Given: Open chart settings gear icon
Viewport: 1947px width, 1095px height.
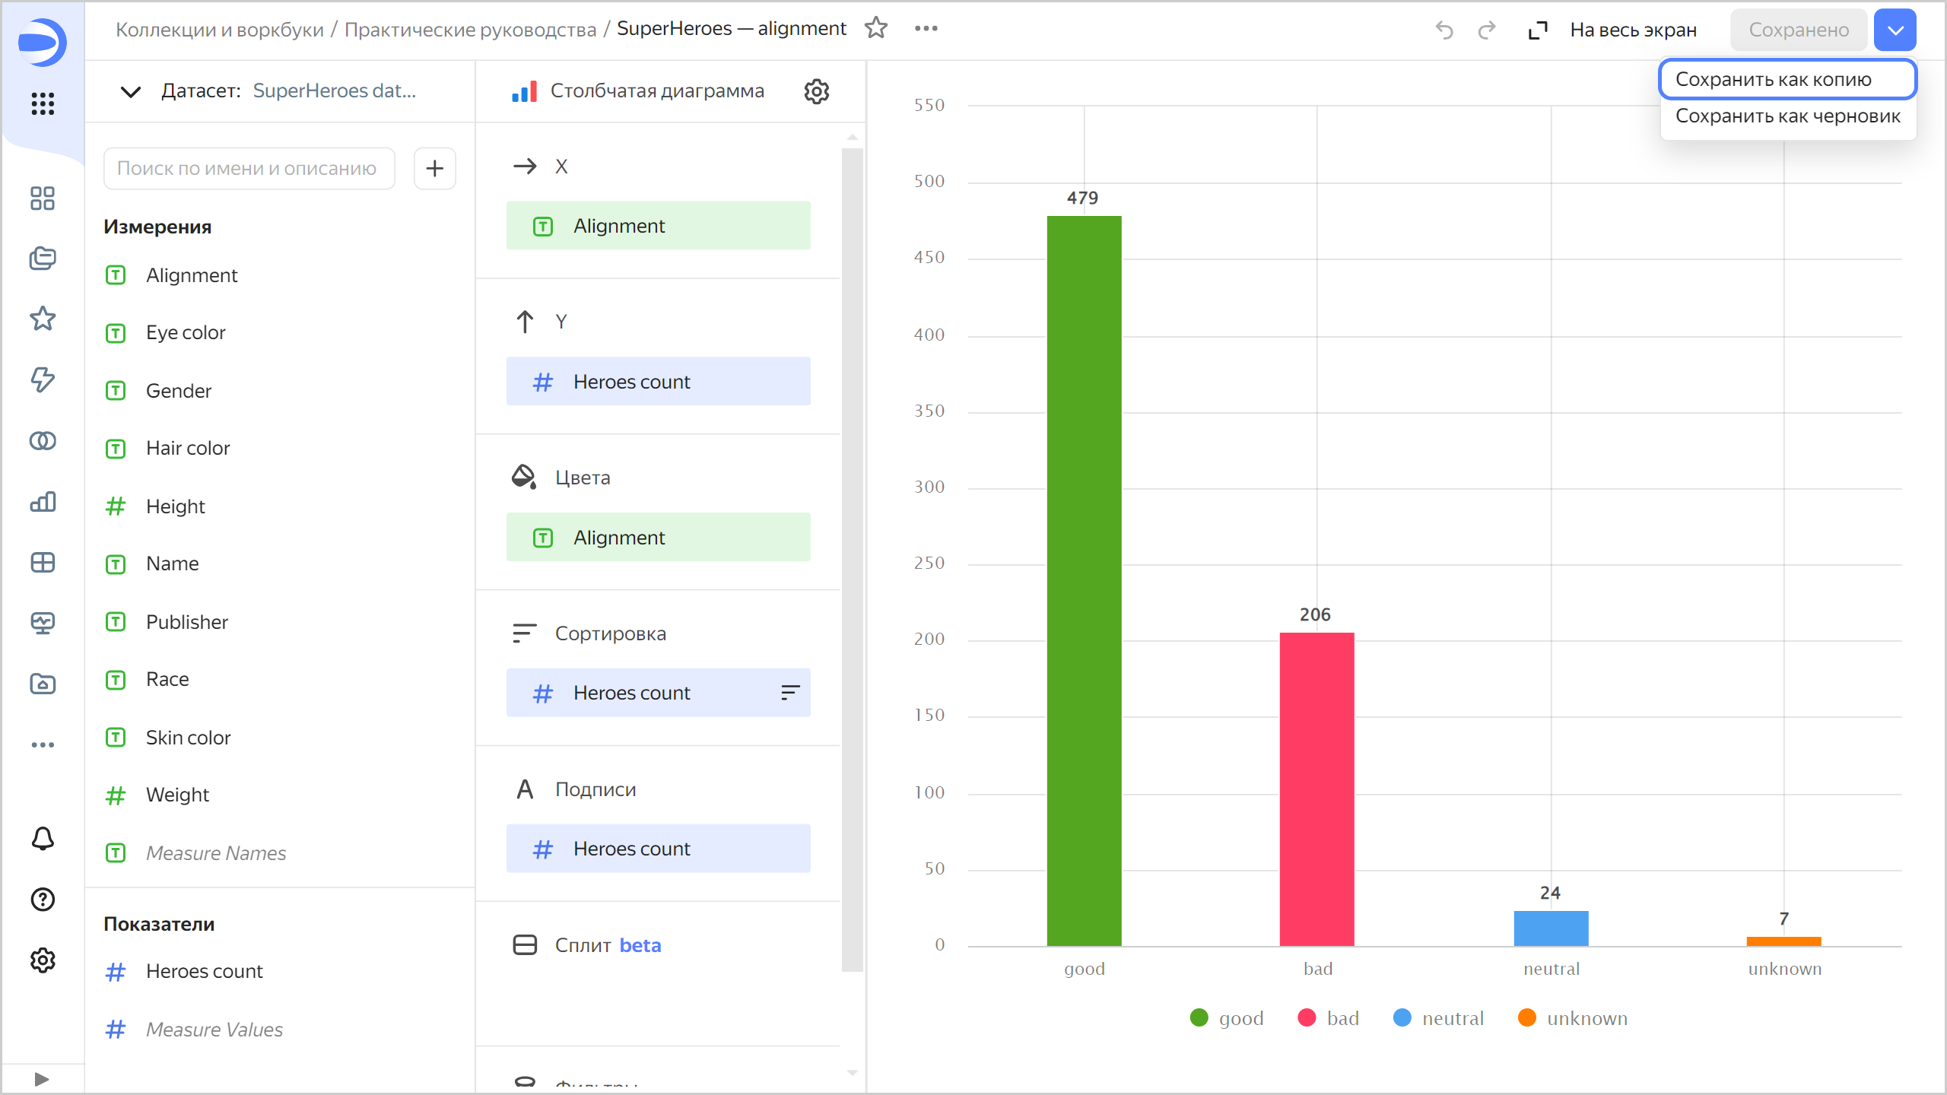Looking at the screenshot, I should point(816,91).
